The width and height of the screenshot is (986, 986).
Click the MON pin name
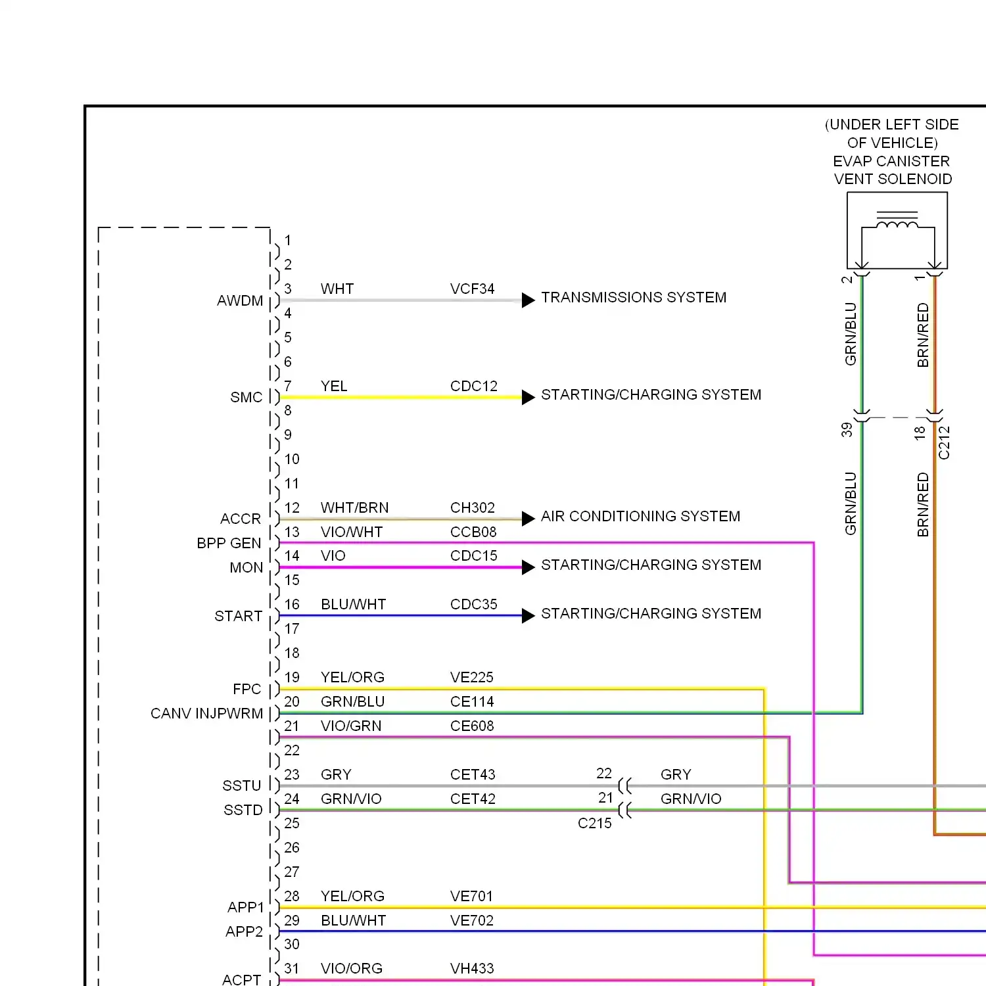click(246, 568)
